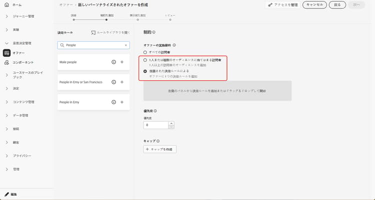Add People in Emy or San Francisco rule
This screenshot has height=200, width=375.
click(x=122, y=82)
